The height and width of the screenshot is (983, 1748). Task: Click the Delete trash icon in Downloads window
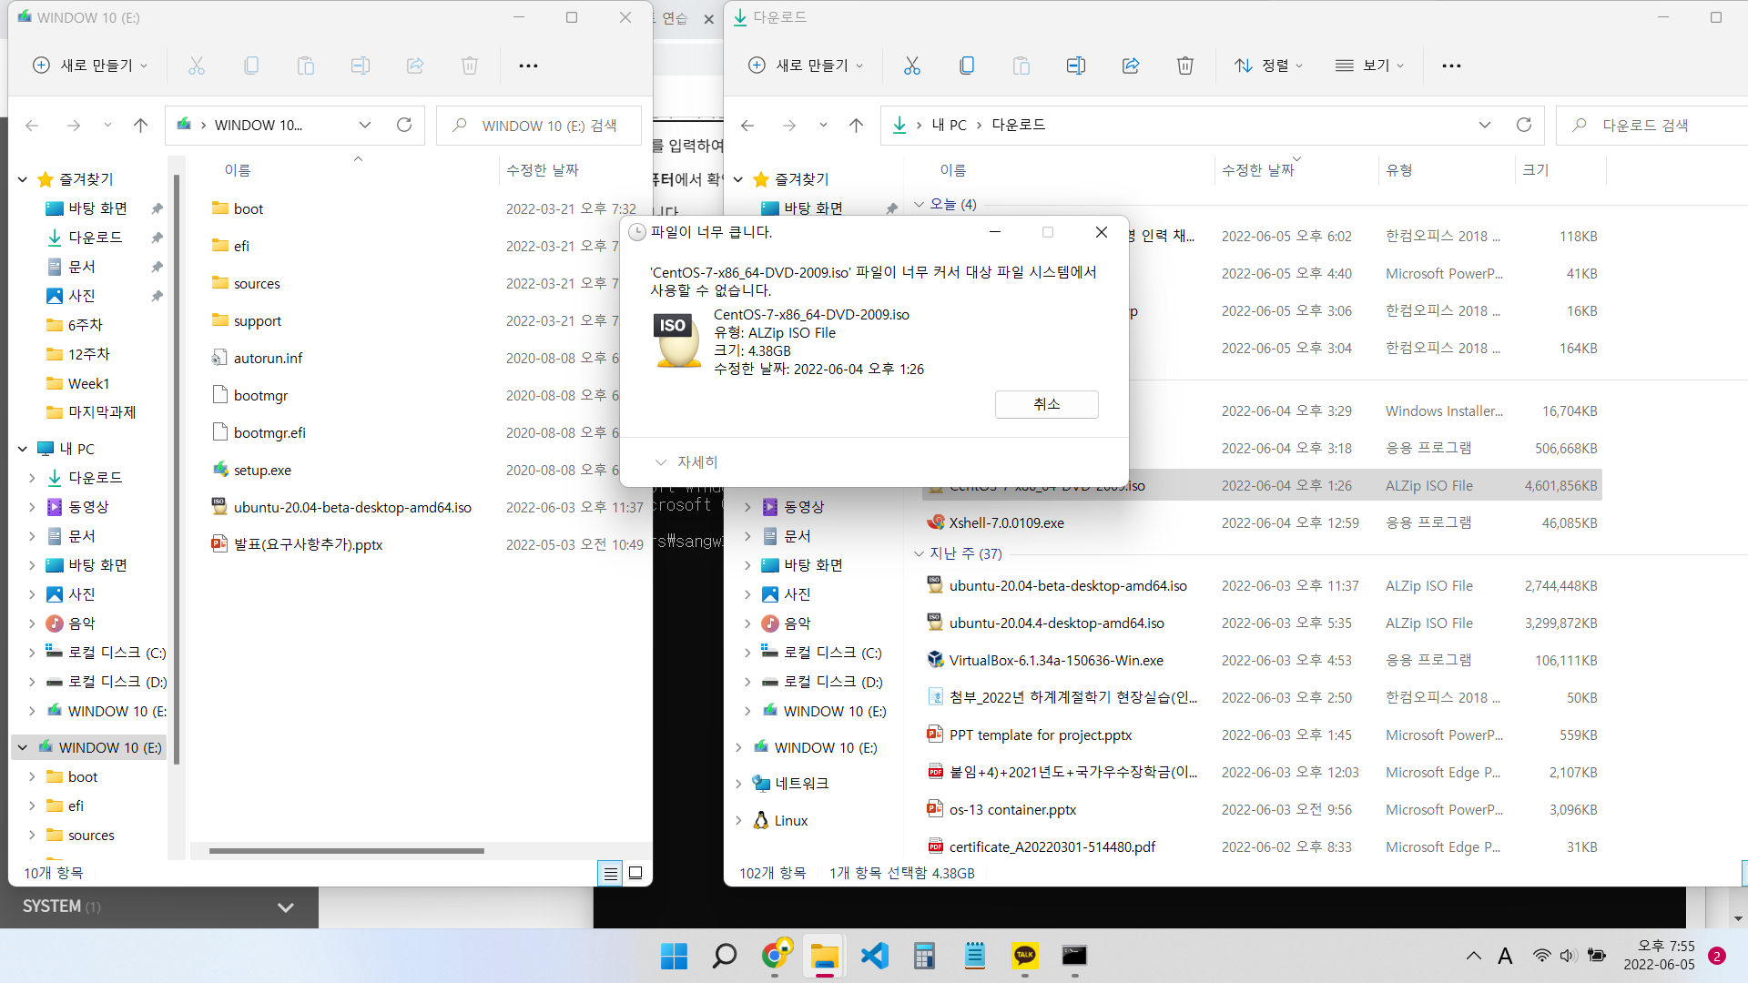click(x=1184, y=66)
